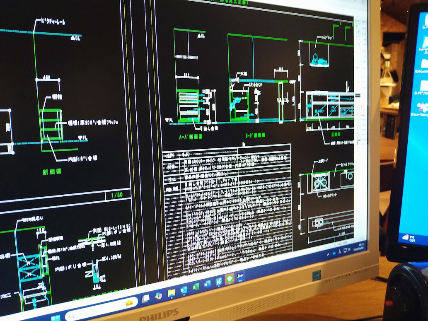The image size is (428, 321).
Task: Click the A-A' section label in drawing
Action: coord(190,136)
